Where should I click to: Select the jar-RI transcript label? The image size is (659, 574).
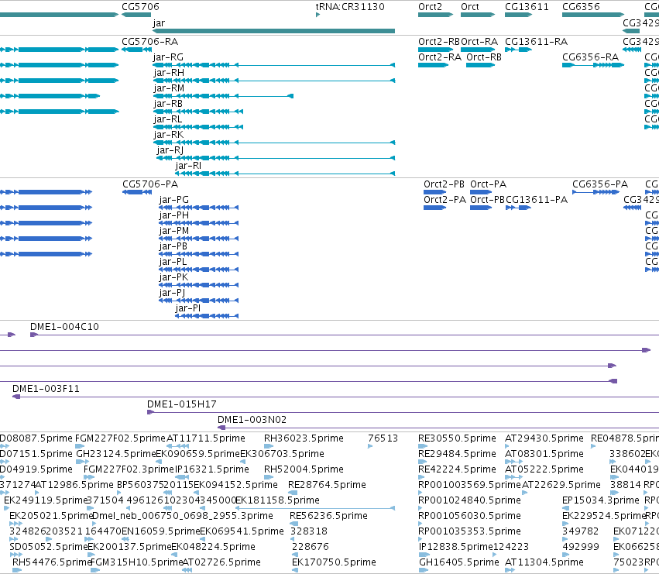(188, 166)
